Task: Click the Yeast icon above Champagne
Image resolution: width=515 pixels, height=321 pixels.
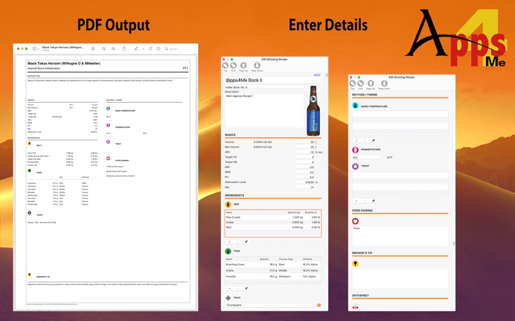Action: coord(229,298)
